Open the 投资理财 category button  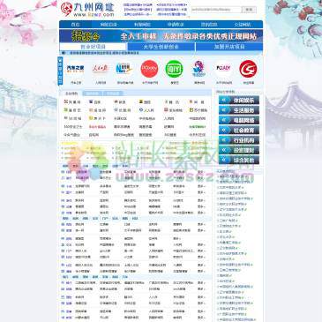239,150
